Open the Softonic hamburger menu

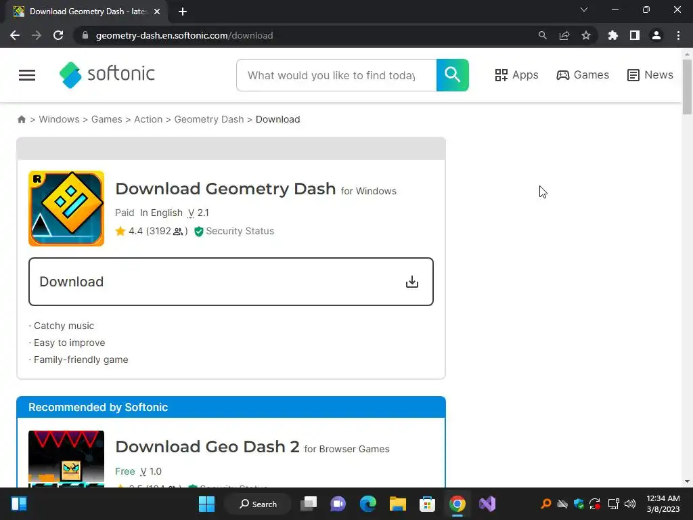27,75
